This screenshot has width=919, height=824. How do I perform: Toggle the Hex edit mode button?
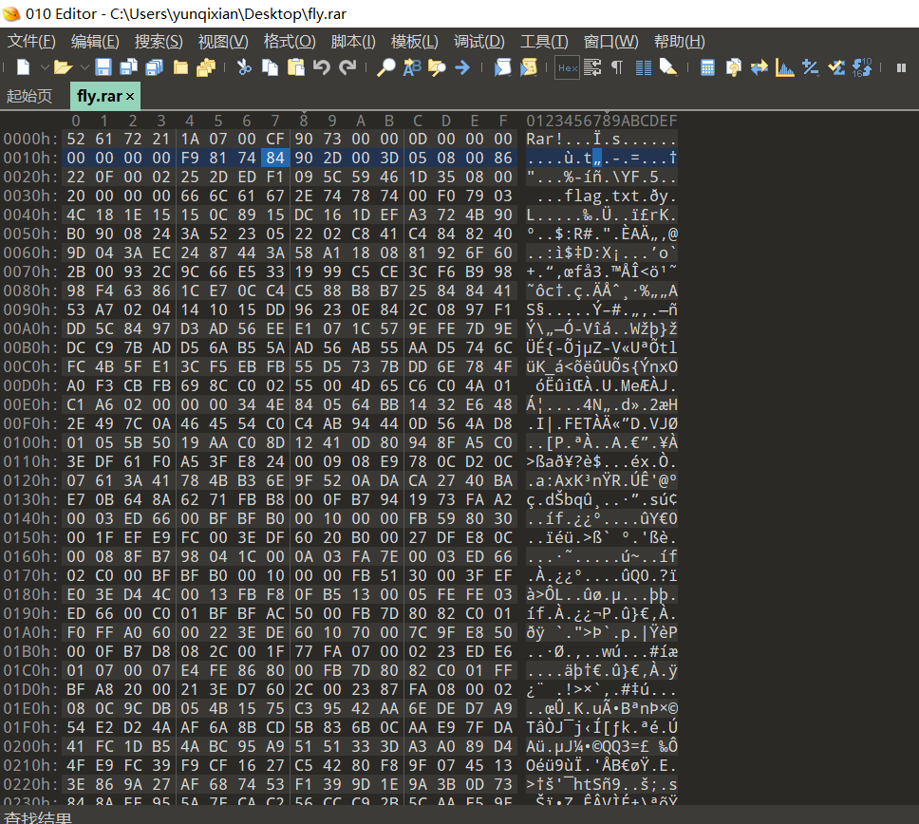pos(568,68)
